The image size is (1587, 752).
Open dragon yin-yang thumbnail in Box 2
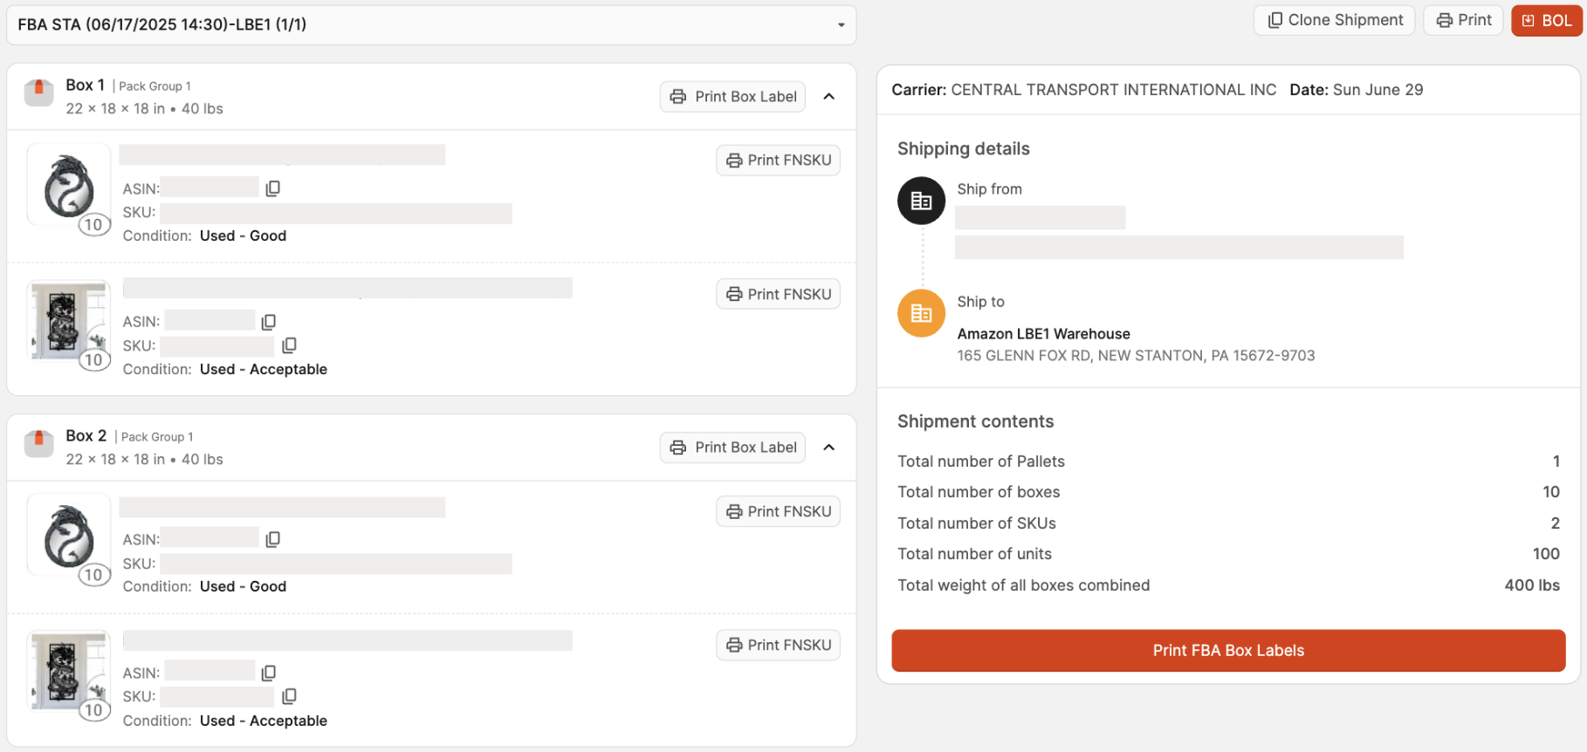[x=69, y=536]
